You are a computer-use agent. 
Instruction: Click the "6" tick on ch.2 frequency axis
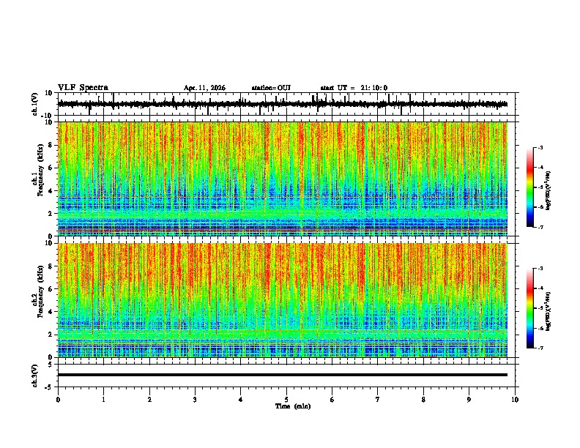[x=51, y=289]
